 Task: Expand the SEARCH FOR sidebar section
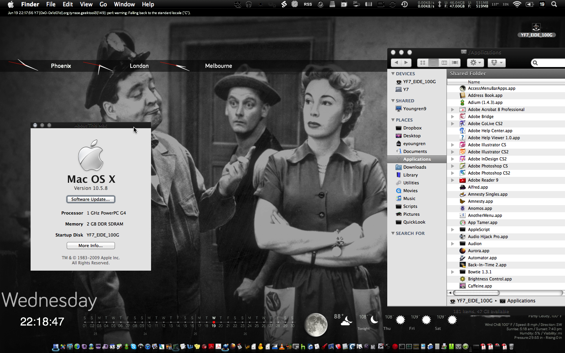(x=393, y=233)
